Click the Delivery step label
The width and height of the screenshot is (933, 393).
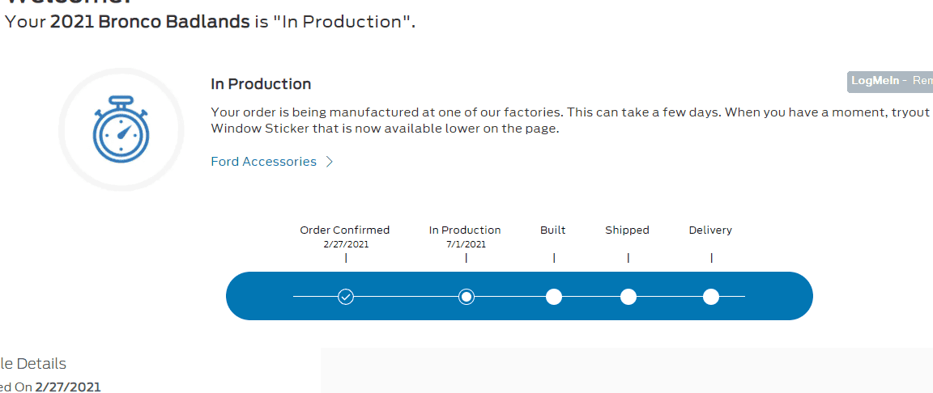pyautogui.click(x=710, y=230)
